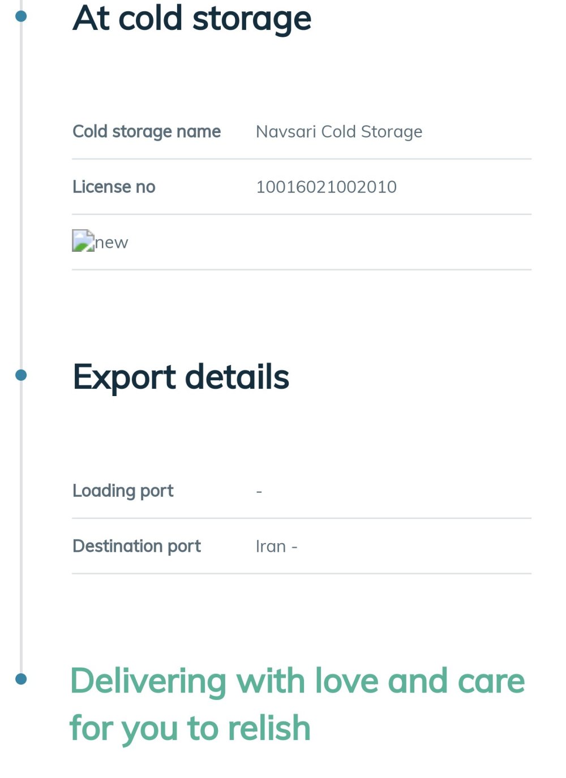
Task: Tap the Delivering with love and care heading
Action: click(x=297, y=704)
